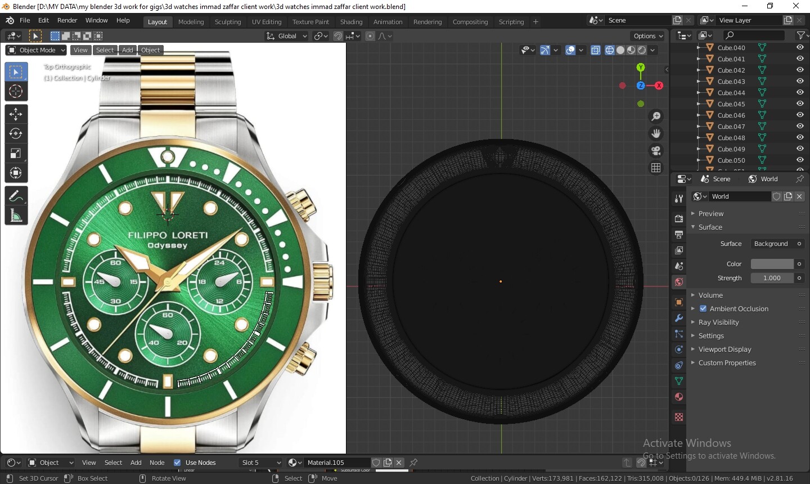
Task: Select the Select Box tool in toolbar
Action: click(x=16, y=72)
